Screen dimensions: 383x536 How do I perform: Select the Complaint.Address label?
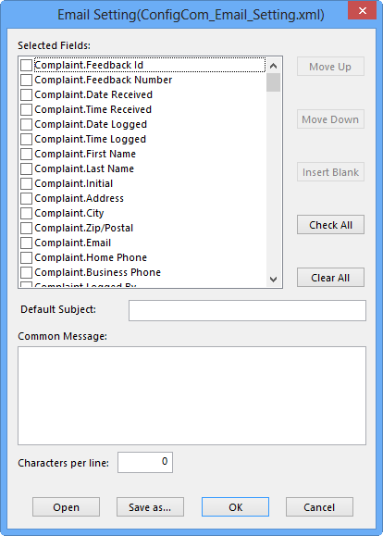tap(79, 198)
